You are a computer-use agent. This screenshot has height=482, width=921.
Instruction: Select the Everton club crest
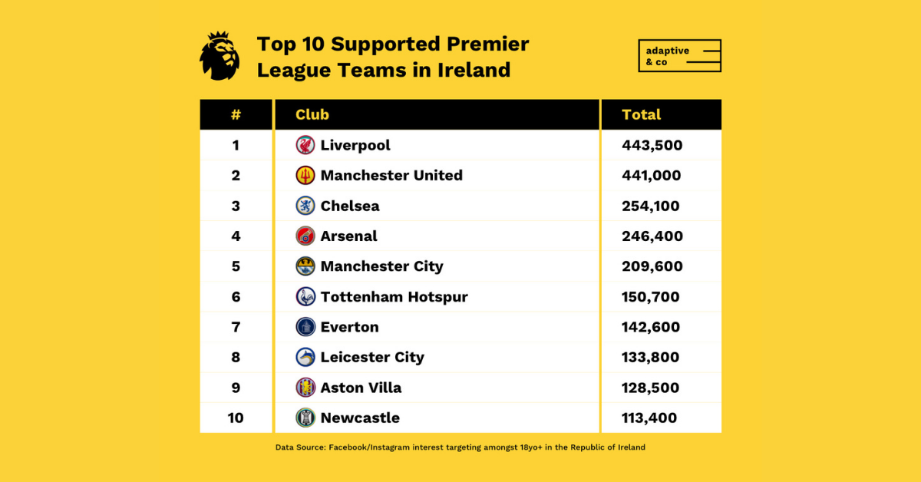pos(305,327)
